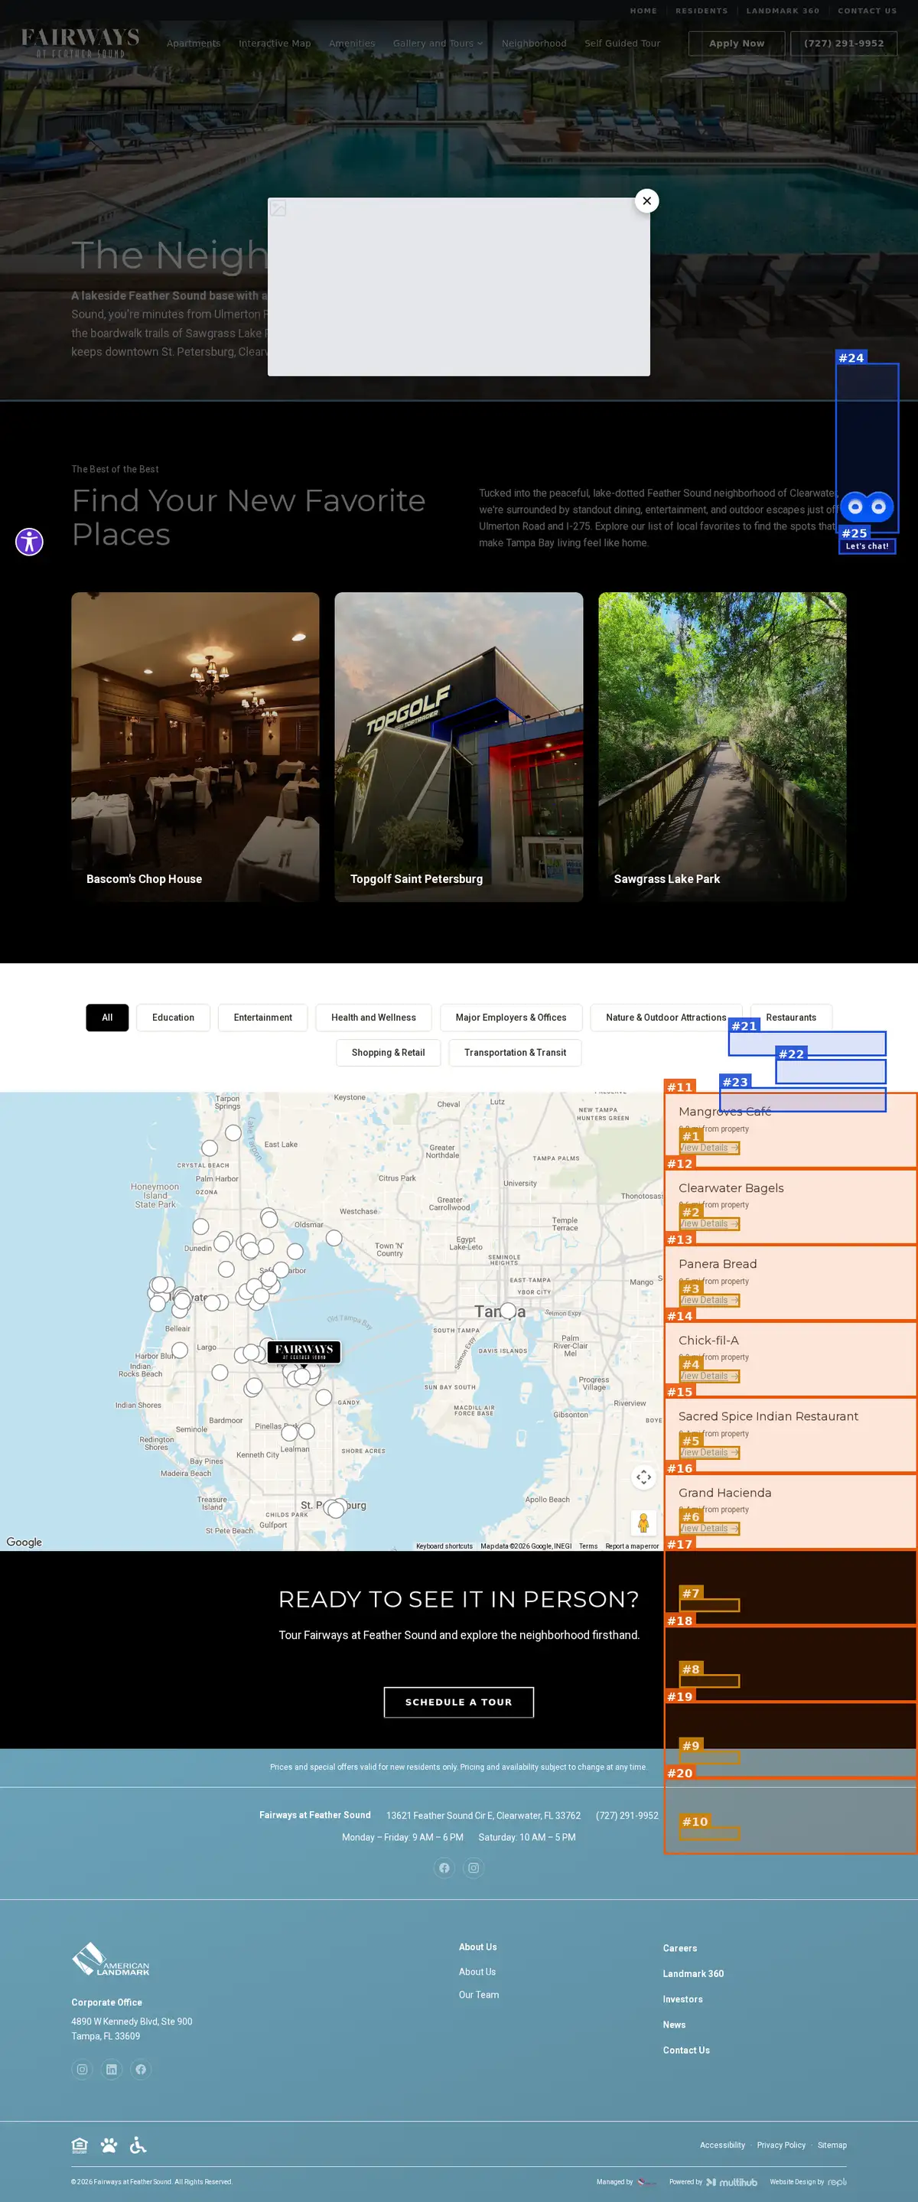Filter places by Education
918x2202 pixels.
pos(173,1018)
